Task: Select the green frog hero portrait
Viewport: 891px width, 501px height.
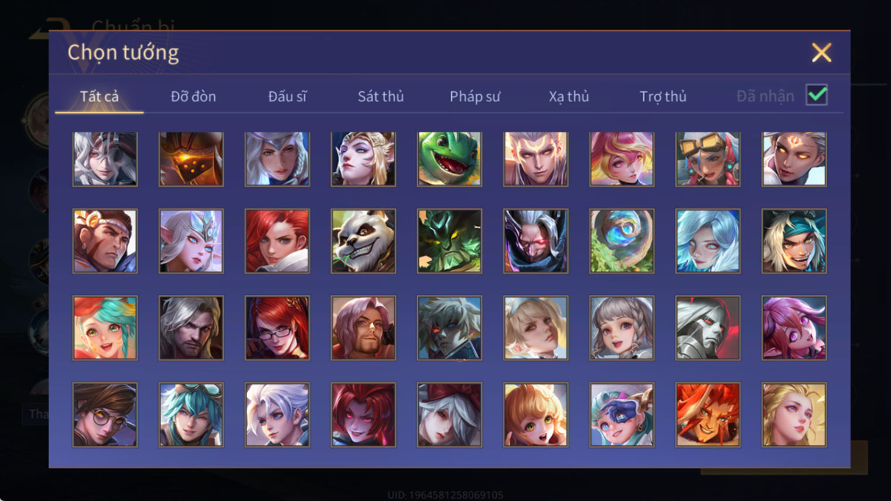Action: [449, 159]
